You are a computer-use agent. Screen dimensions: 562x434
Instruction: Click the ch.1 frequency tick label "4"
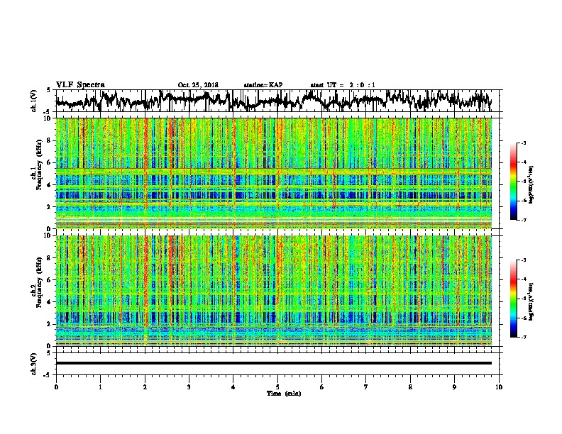coord(49,185)
